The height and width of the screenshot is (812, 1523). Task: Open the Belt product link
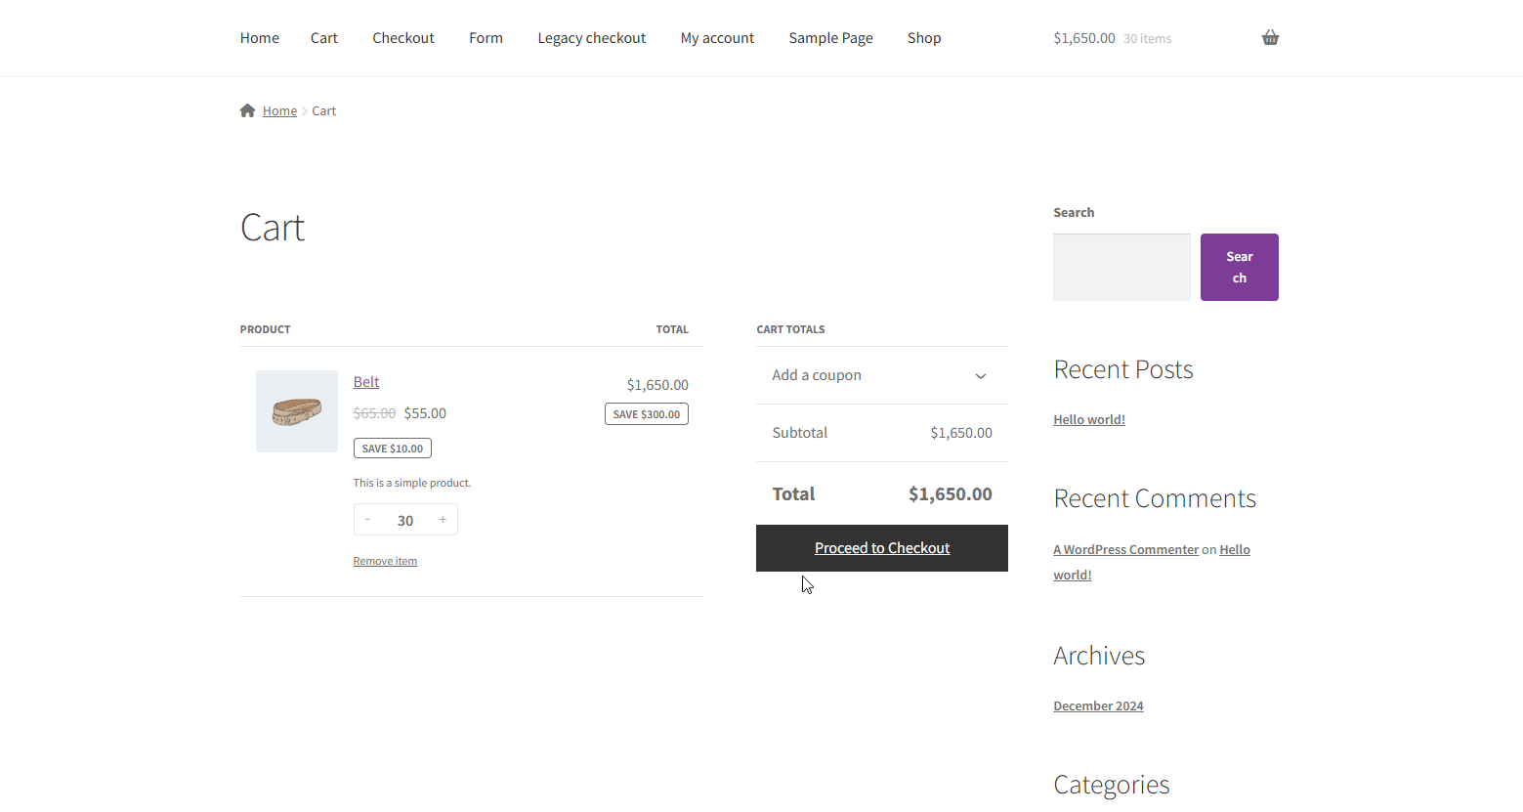pos(366,382)
